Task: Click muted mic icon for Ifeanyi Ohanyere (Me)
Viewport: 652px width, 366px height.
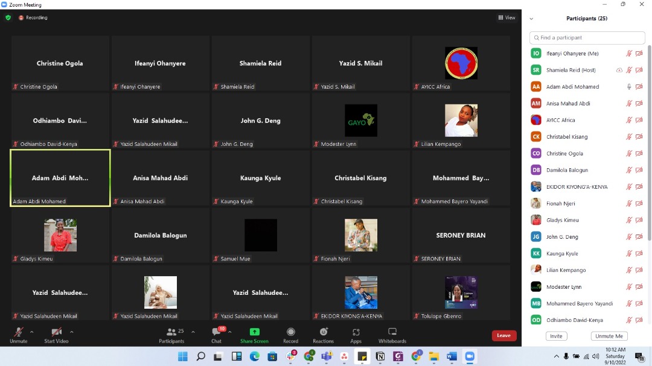Action: tap(628, 53)
